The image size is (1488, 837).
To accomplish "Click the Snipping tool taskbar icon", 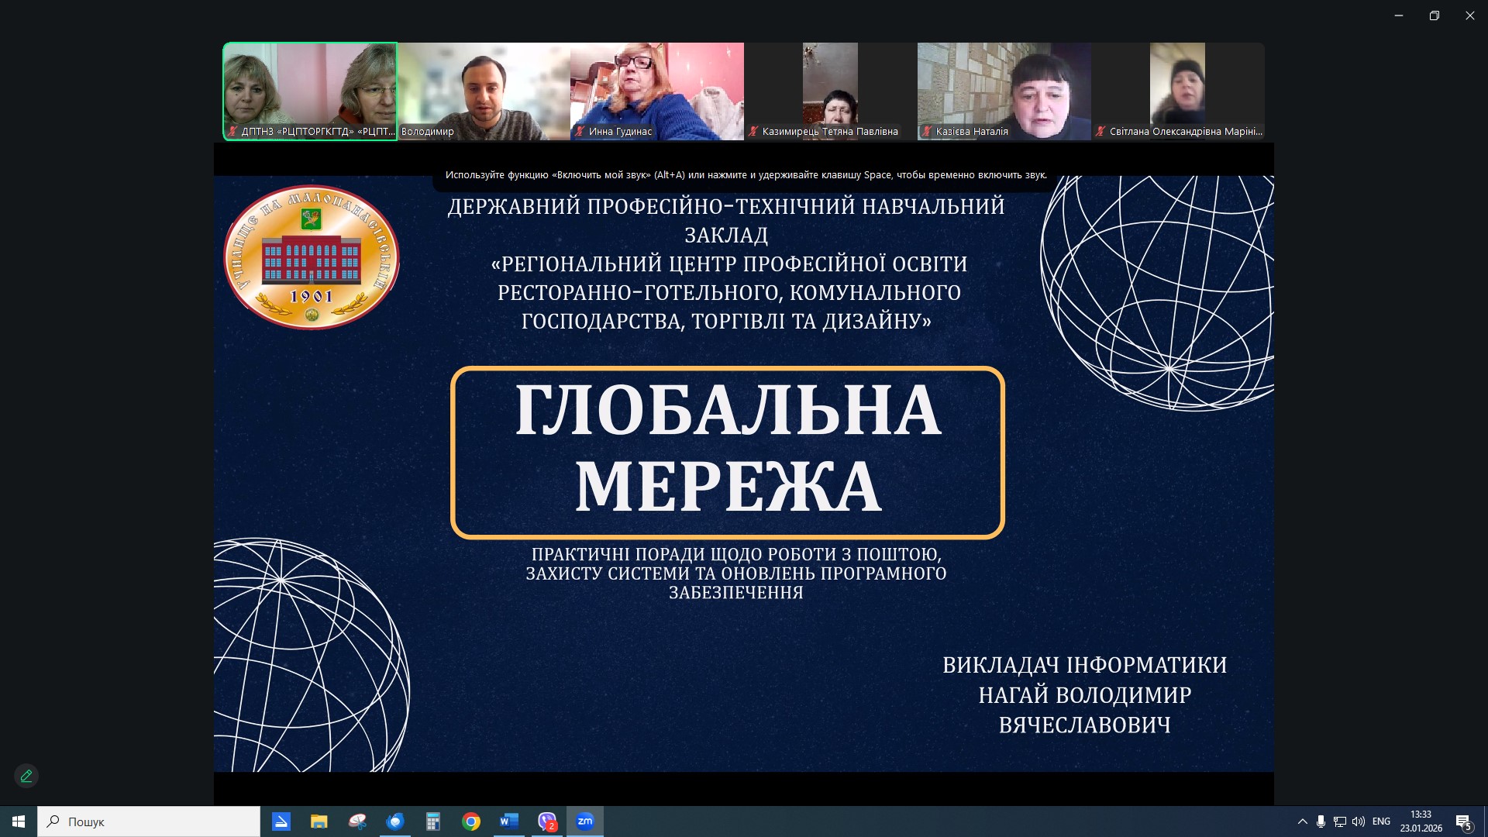I will click(x=357, y=821).
